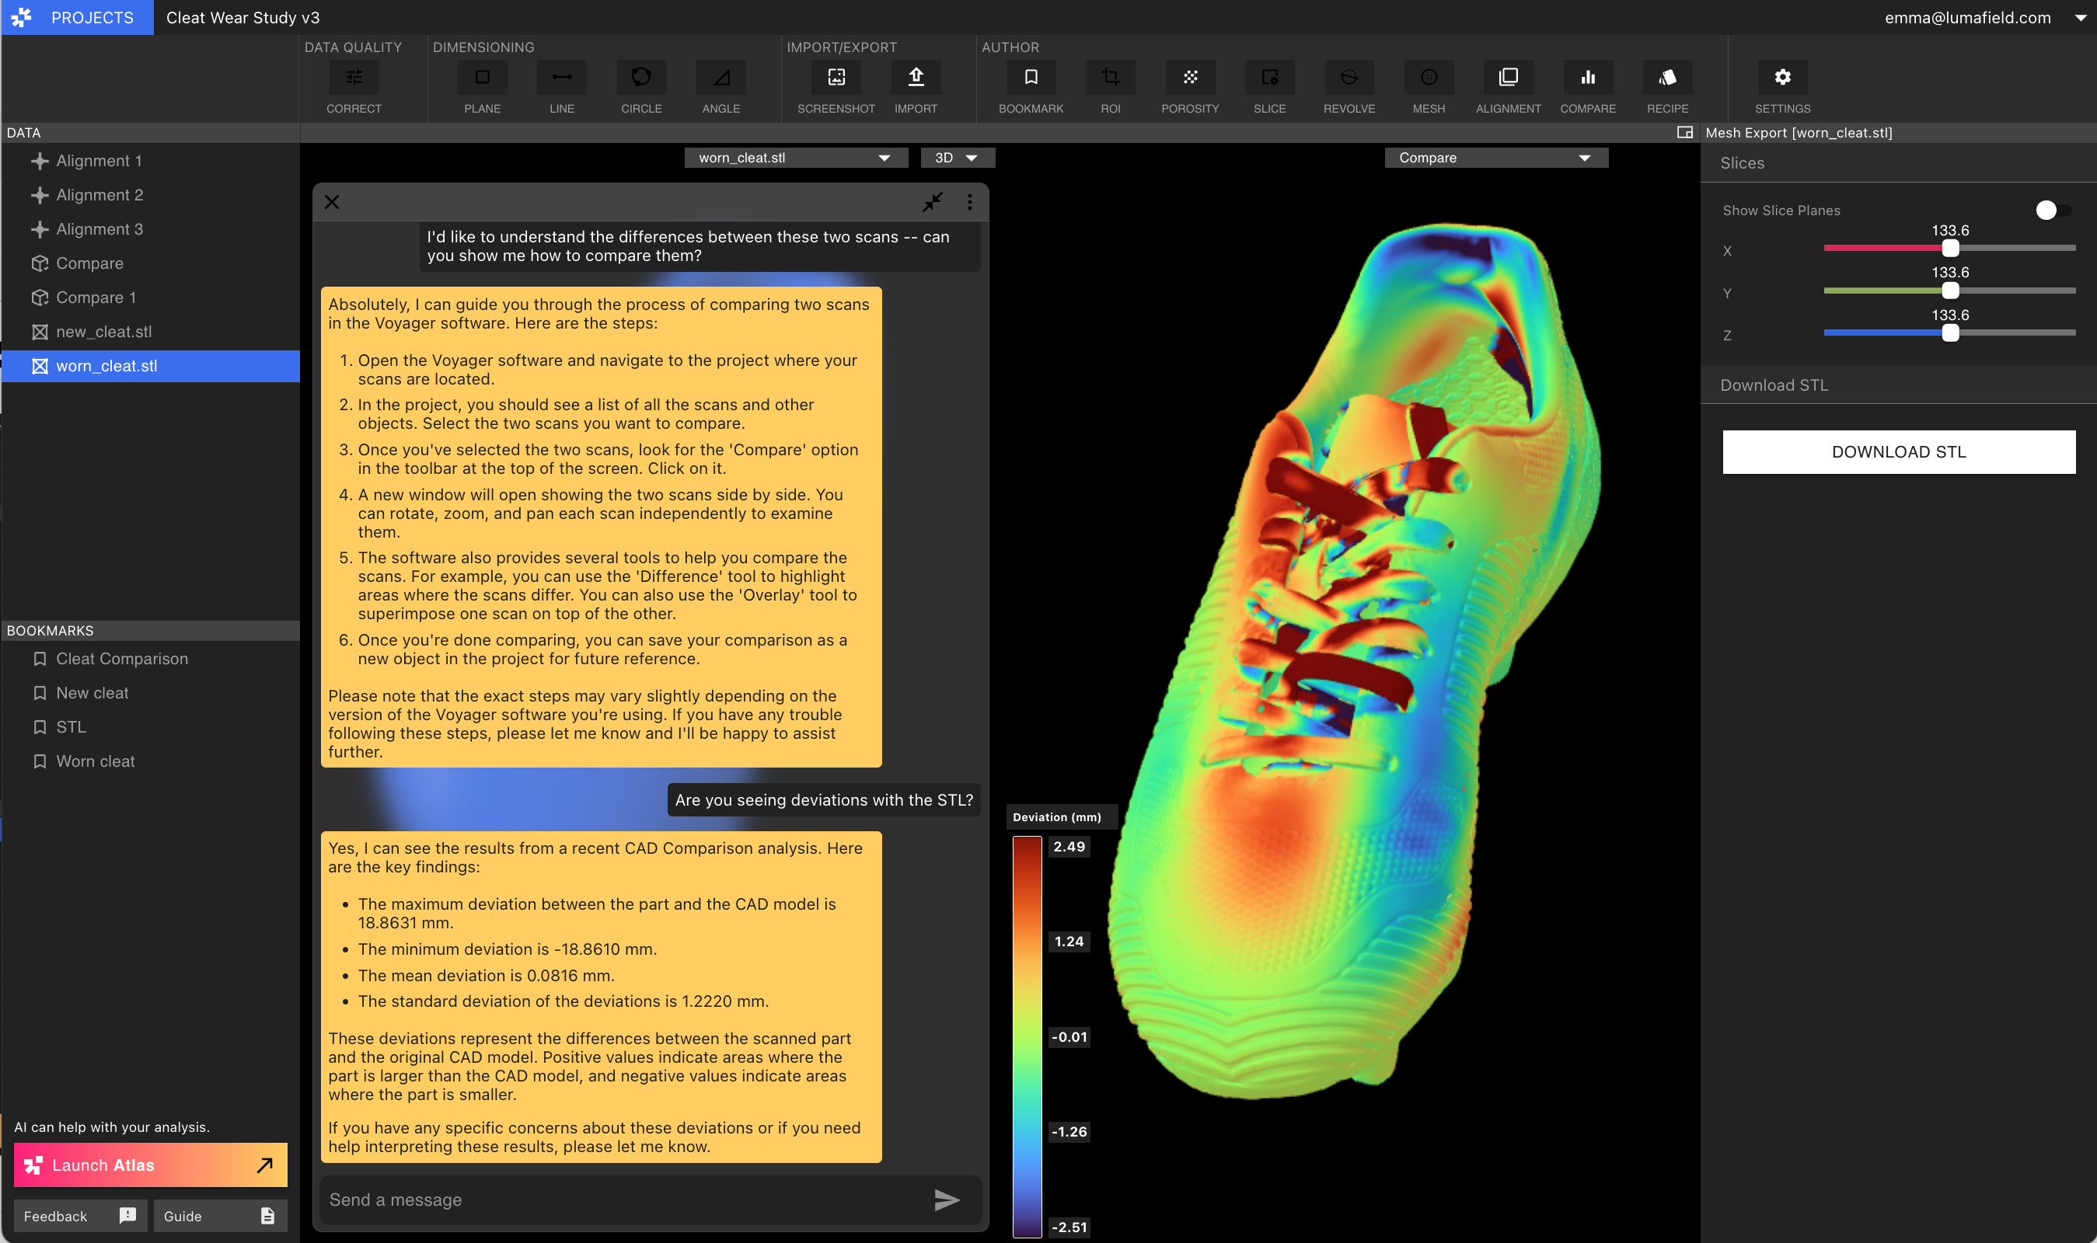Open the worn_cleat.stl view dropdown
The image size is (2097, 1243).
(795, 158)
